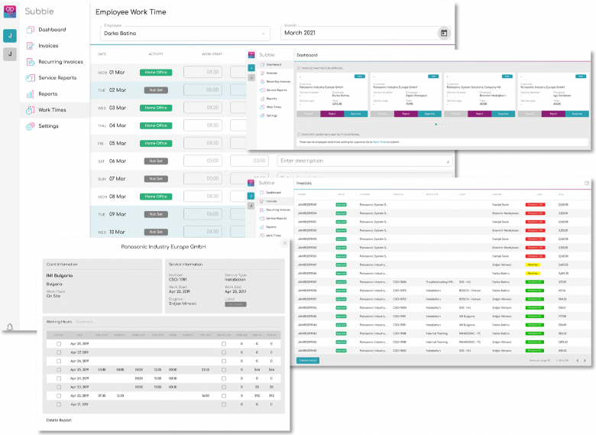The width and height of the screenshot is (596, 435).
Task: Cancel the Panasonic System Solutions invoice card
Action: click(x=455, y=114)
